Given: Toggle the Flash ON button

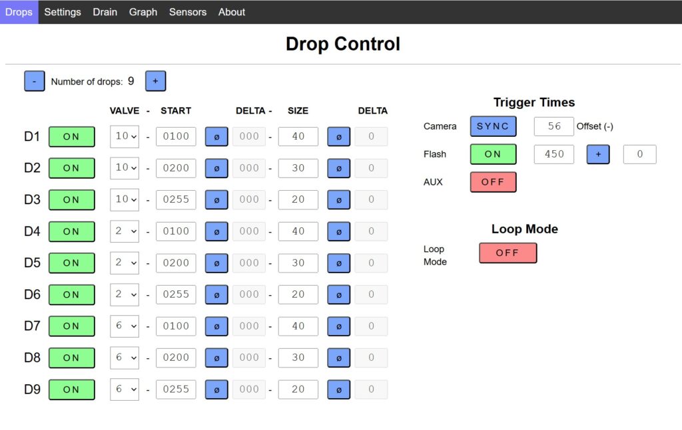Looking at the screenshot, I should click(493, 154).
